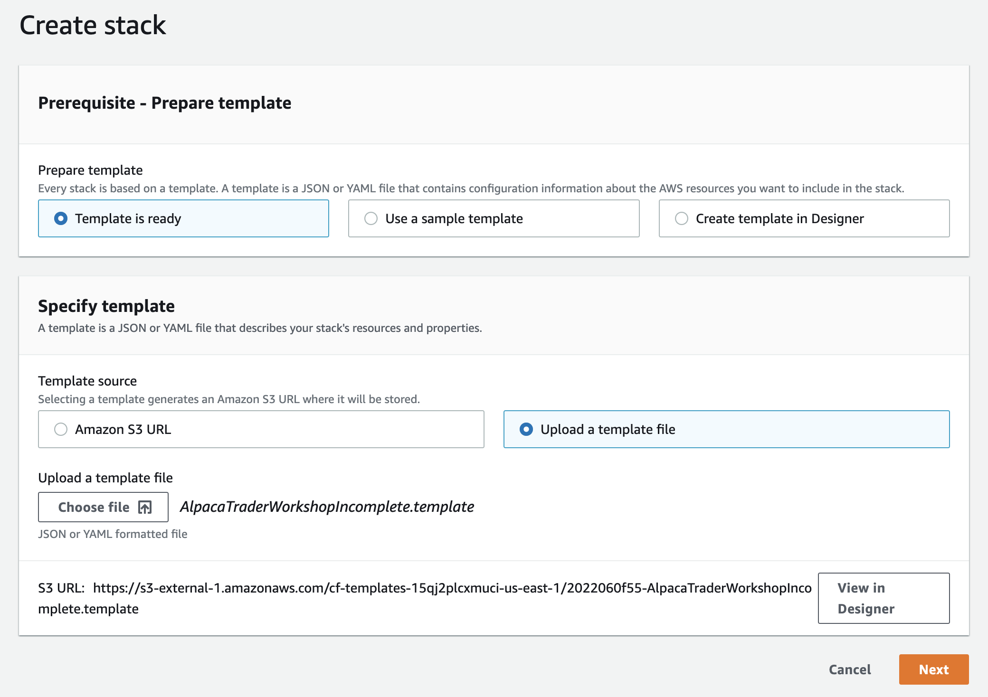Click the Create stack page title

coord(93,25)
